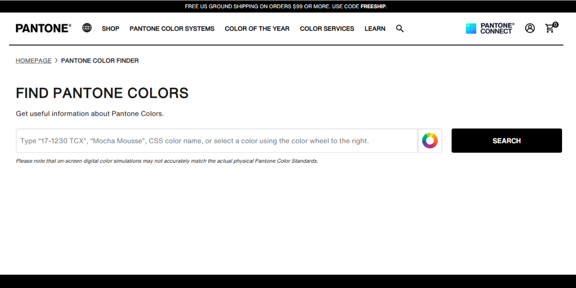Click the FREESHIP promo banner

pyautogui.click(x=288, y=6)
